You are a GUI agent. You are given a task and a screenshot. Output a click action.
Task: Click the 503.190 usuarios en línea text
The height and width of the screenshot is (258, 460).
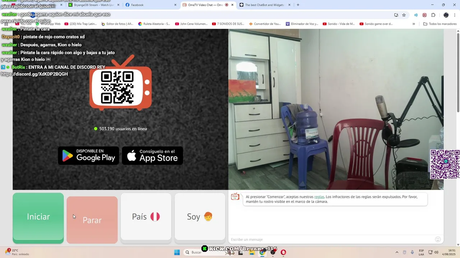(123, 129)
